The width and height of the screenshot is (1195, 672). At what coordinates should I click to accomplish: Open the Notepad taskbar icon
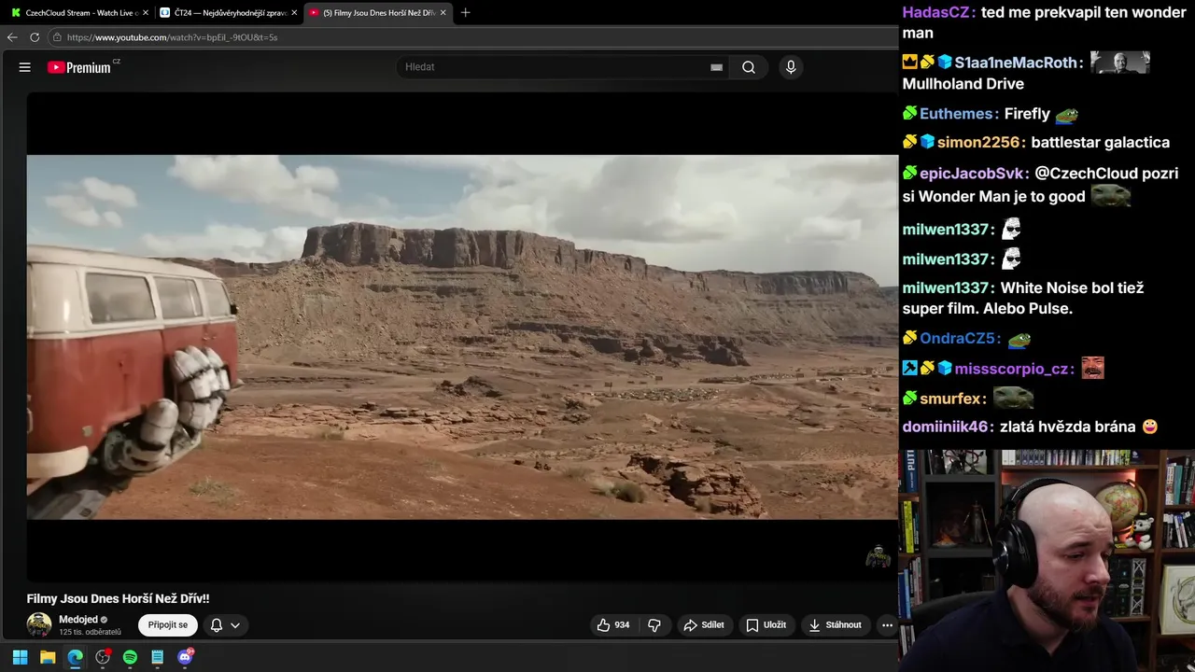pos(158,657)
